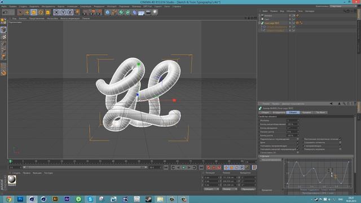Switch to Model mode cube icon
This screenshot has width=361, height=203.
(3, 29)
